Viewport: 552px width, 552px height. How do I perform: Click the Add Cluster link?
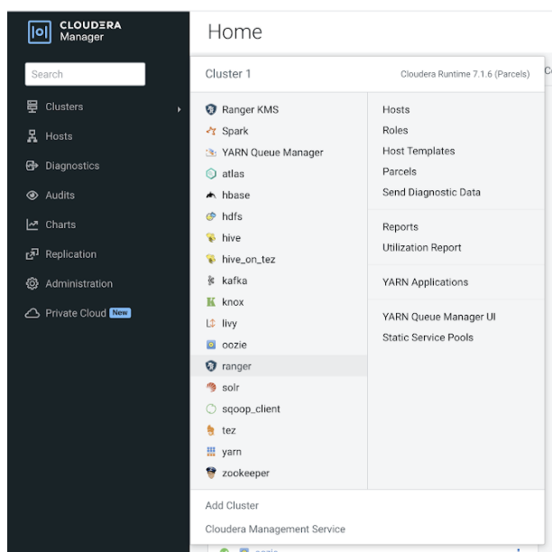coord(232,506)
